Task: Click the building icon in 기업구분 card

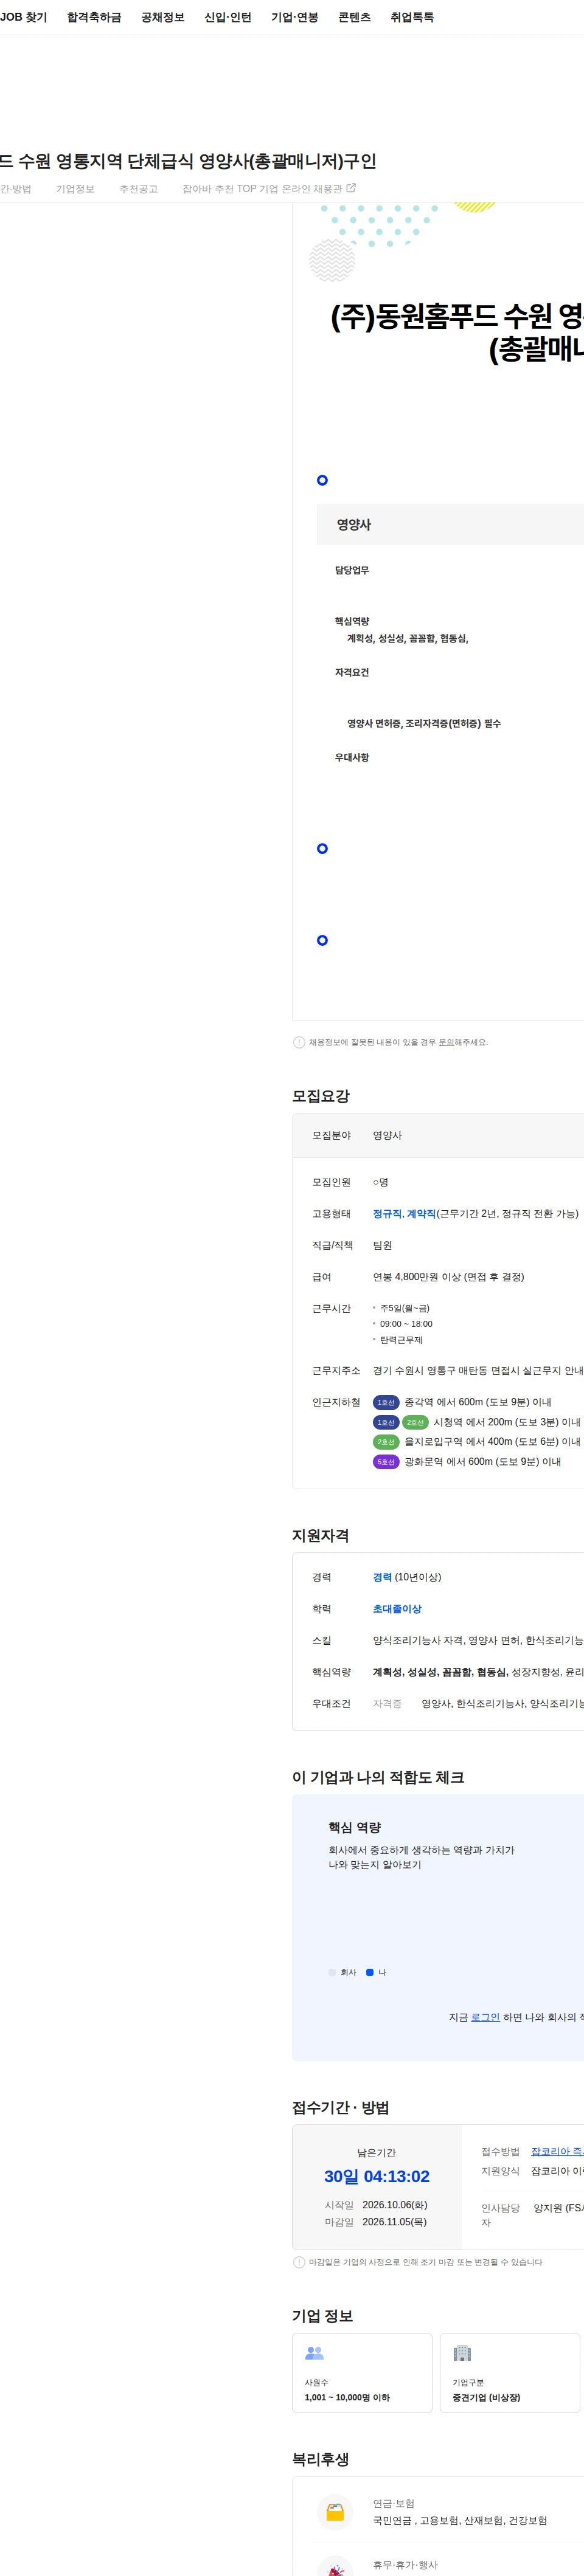Action: [462, 2353]
